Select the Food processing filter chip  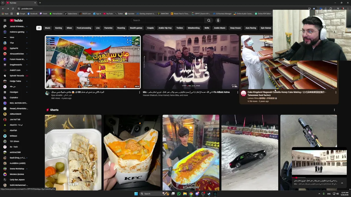pyautogui.click(x=84, y=28)
